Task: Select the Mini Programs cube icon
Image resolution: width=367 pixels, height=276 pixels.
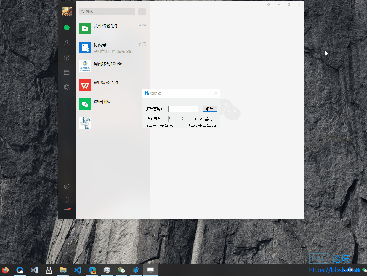Action: tap(66, 58)
